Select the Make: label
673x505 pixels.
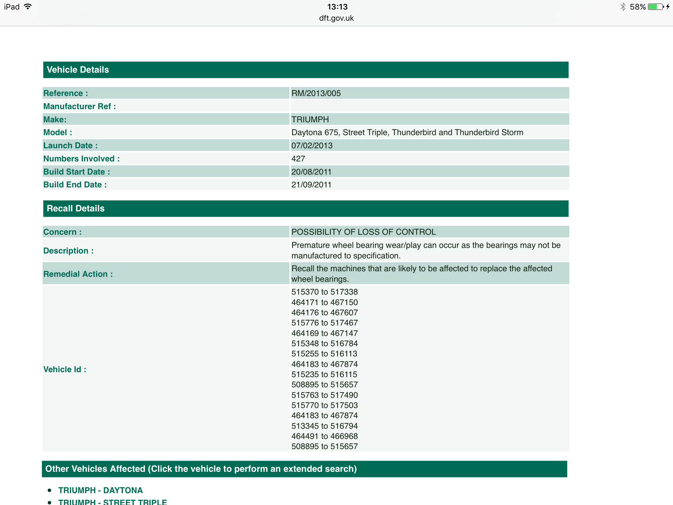(x=55, y=120)
